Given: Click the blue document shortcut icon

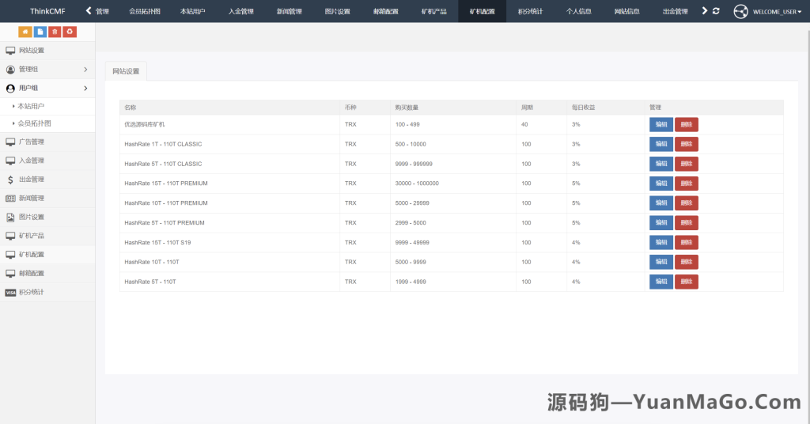Looking at the screenshot, I should [x=40, y=32].
